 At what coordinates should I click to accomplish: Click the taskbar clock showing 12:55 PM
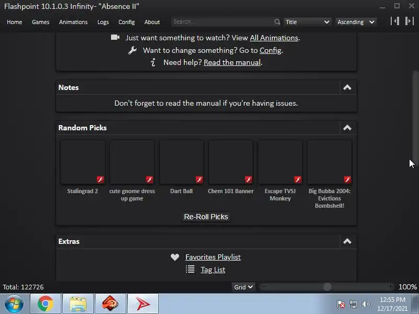point(392,304)
